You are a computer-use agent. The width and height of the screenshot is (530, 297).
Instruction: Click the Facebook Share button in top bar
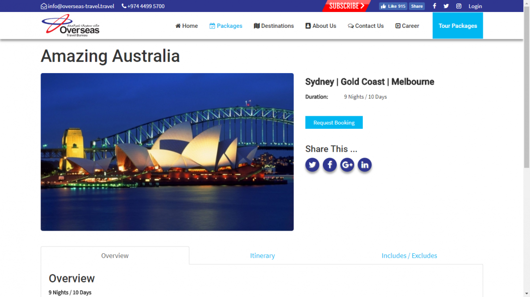[417, 6]
